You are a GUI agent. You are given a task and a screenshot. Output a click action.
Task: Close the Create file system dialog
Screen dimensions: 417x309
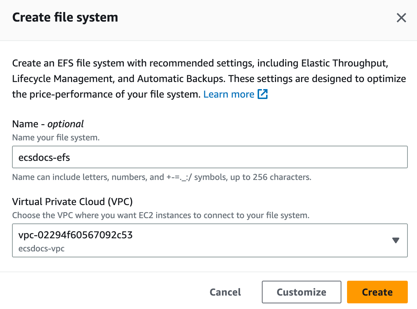click(x=401, y=18)
